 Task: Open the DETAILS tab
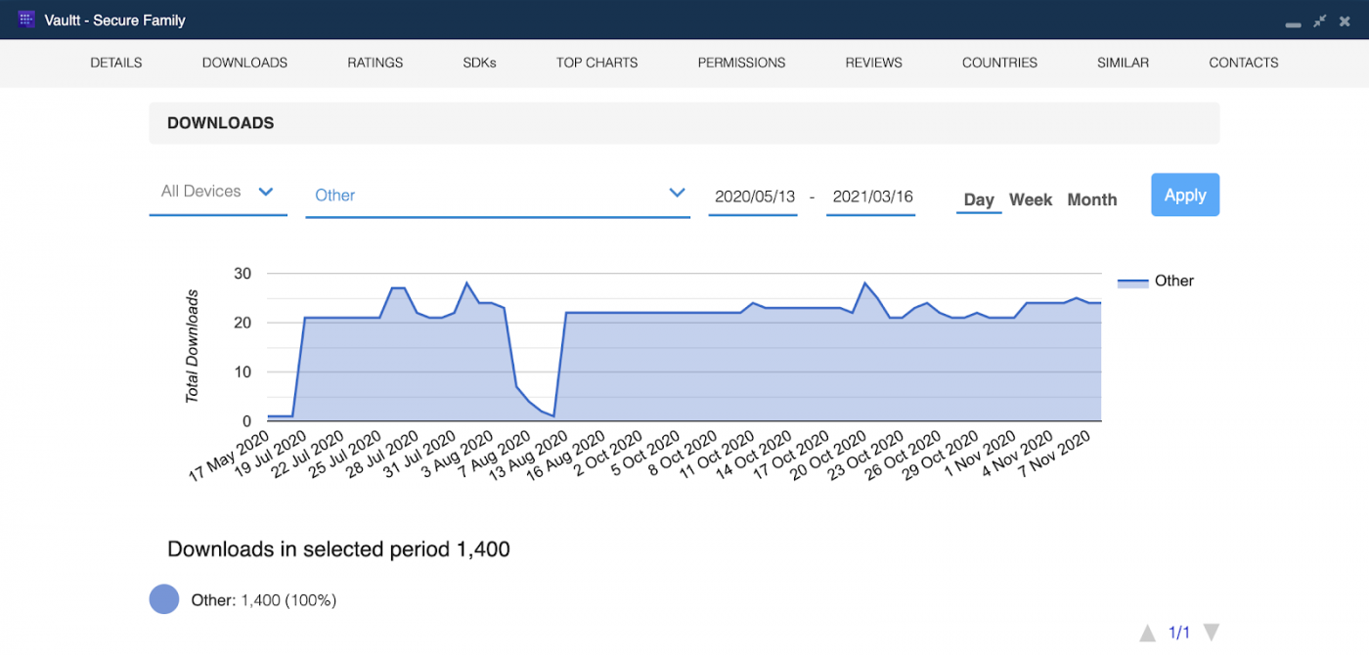(116, 63)
